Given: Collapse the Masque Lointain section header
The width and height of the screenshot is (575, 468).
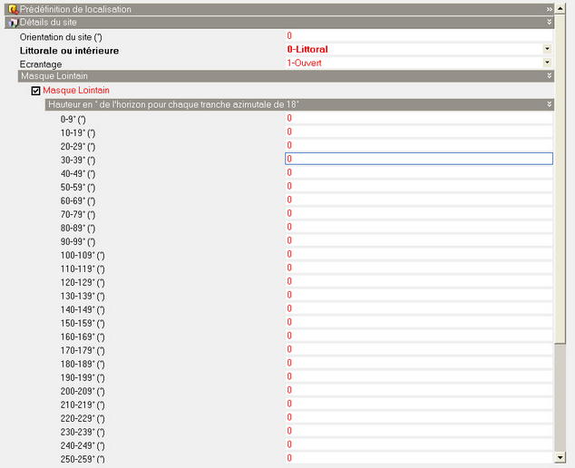Looking at the screenshot, I should tap(550, 77).
